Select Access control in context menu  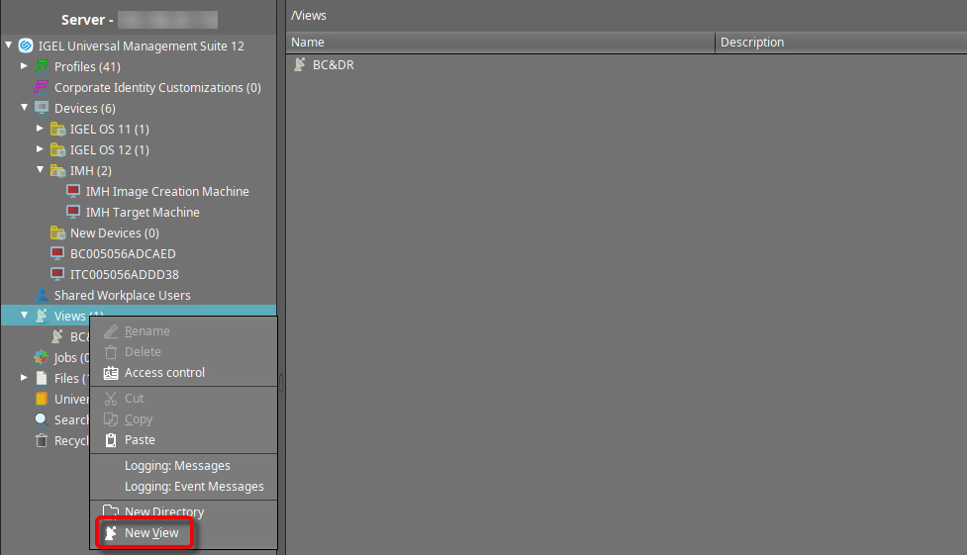(x=164, y=373)
